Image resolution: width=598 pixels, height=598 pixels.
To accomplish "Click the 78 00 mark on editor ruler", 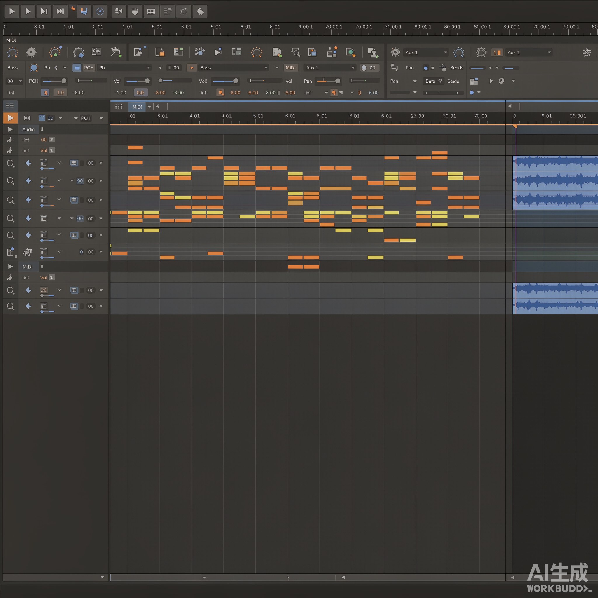I will [480, 116].
